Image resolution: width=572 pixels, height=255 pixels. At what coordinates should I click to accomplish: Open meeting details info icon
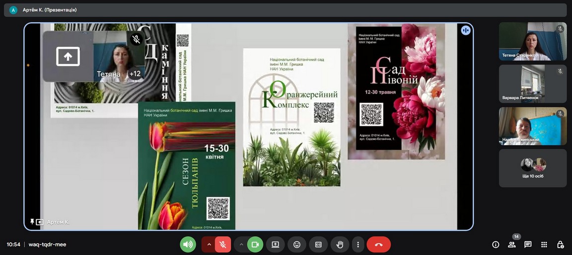[496, 245]
